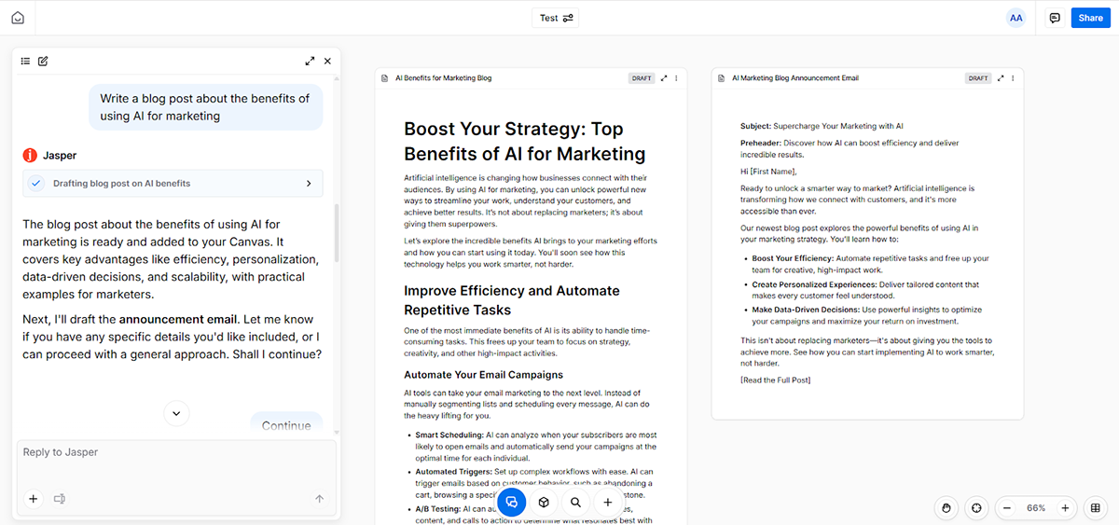1119x525 pixels.
Task: Expand the Jasper chat panel
Action: (x=310, y=62)
